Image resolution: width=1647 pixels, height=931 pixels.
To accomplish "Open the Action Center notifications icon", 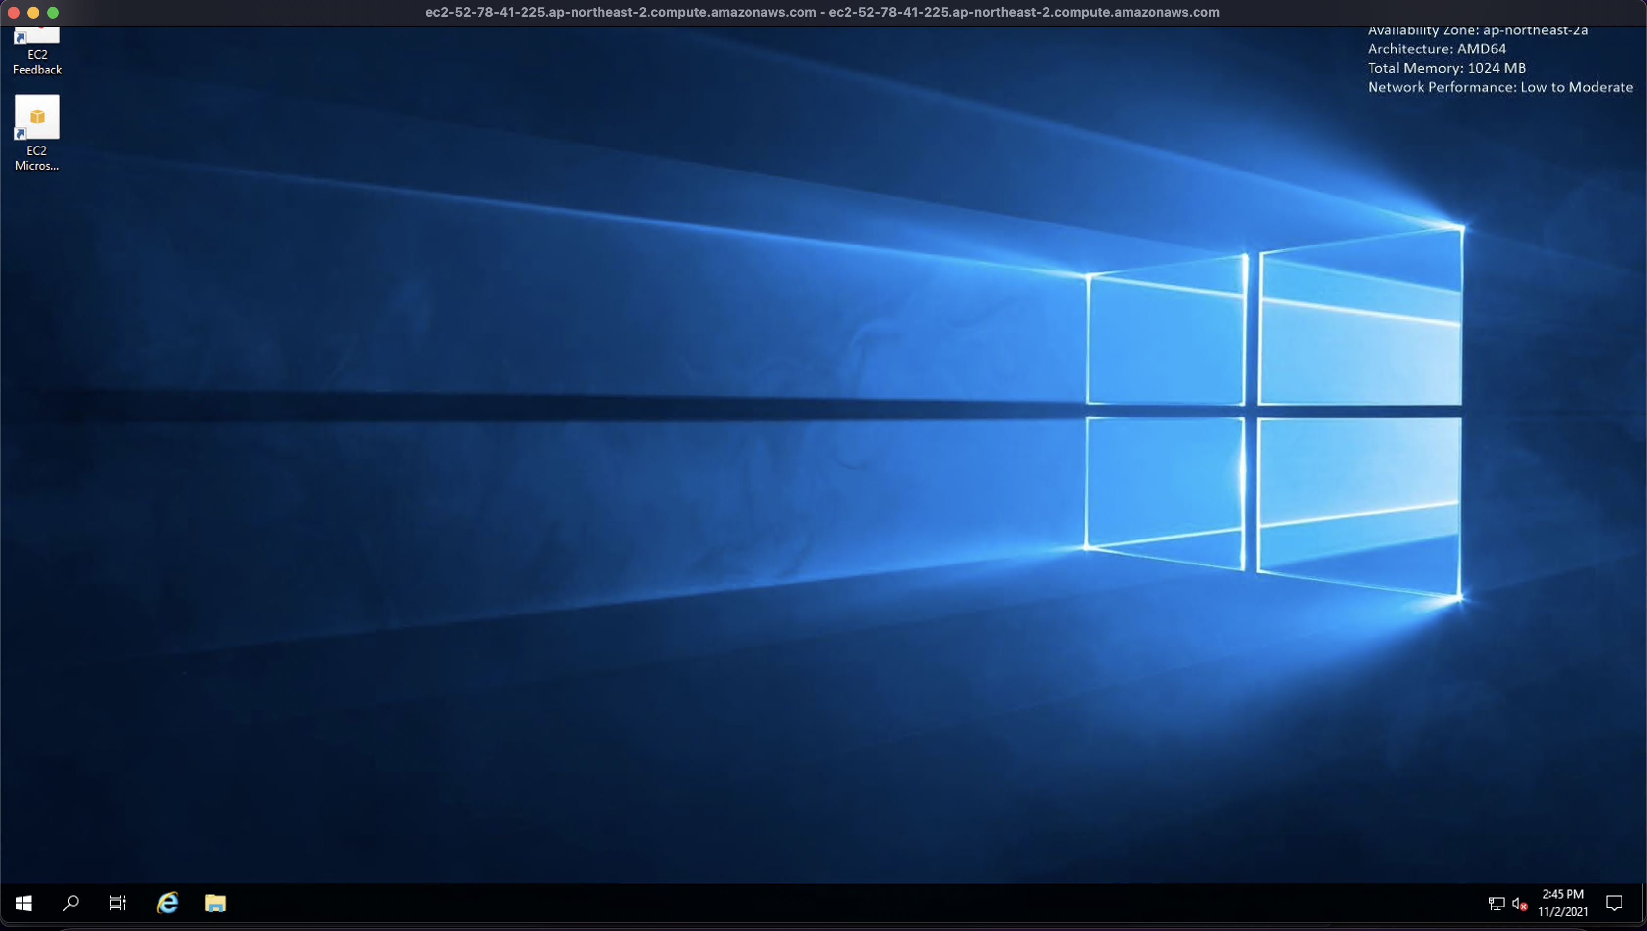I will point(1614,903).
